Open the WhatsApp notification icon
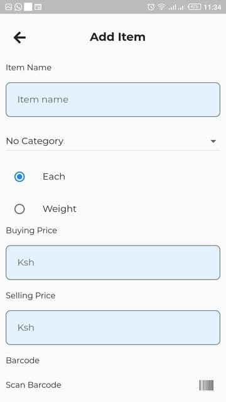 18,7
